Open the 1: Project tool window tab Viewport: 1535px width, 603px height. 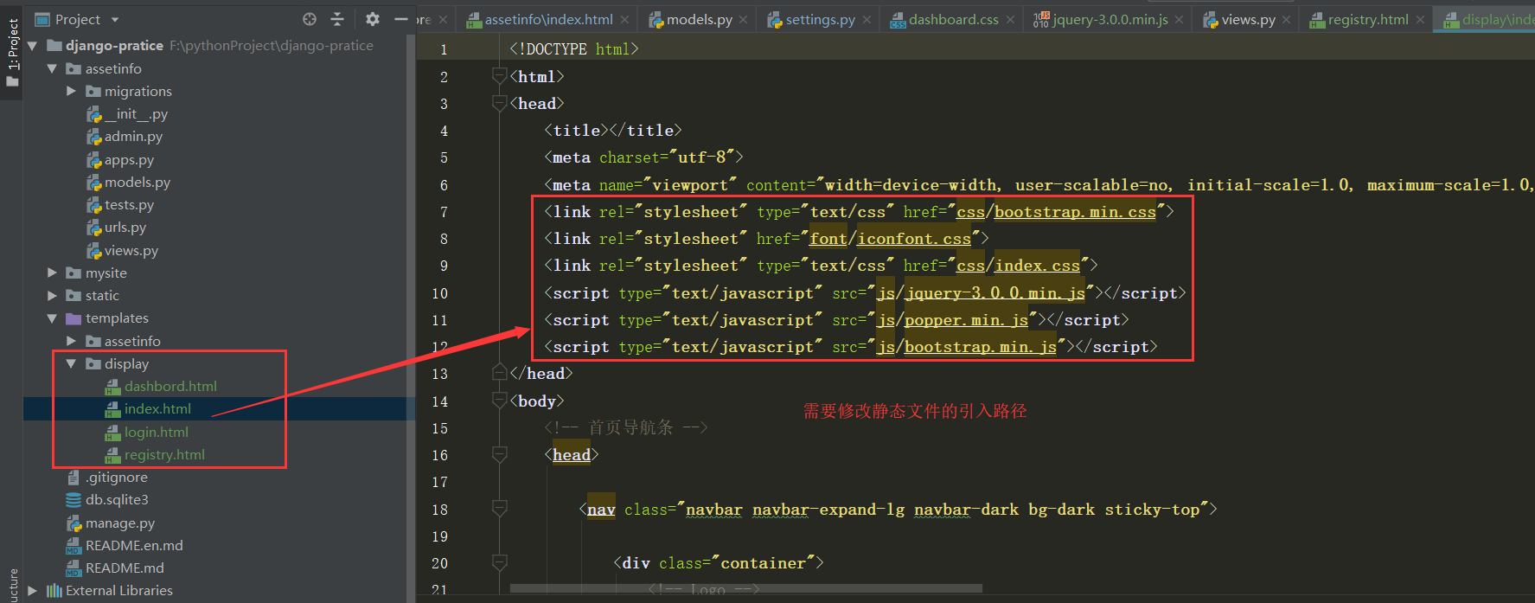click(x=11, y=52)
